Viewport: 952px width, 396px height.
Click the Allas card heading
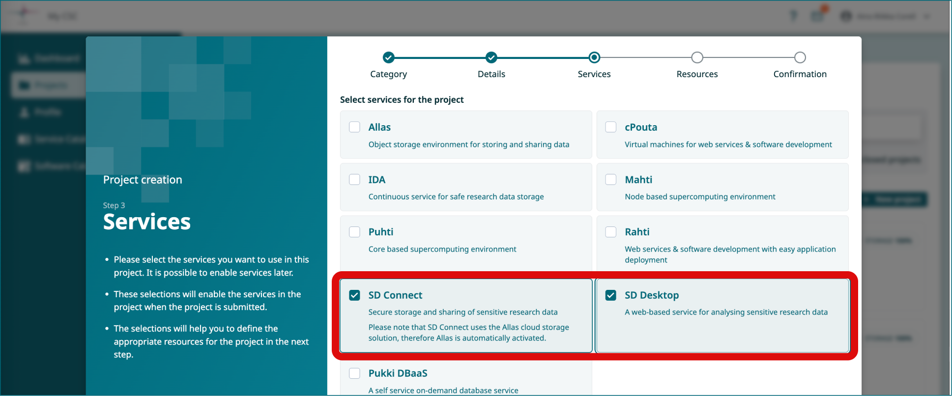[379, 127]
